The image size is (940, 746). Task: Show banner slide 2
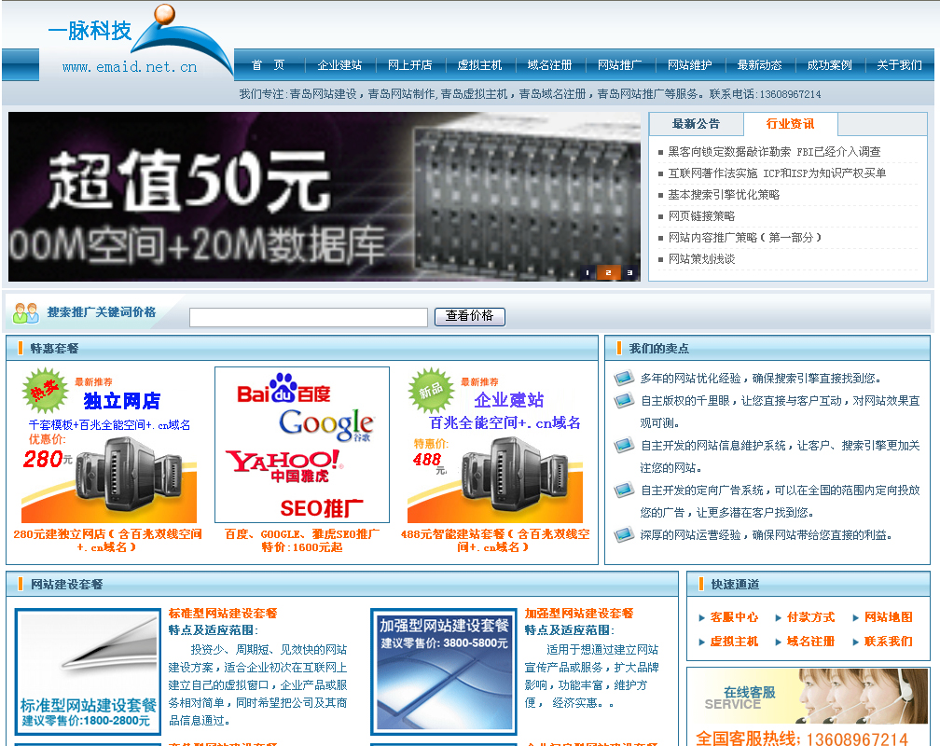(x=608, y=273)
